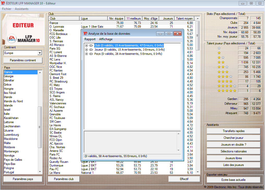The height and width of the screenshot is (190, 265).
Task: Select Pays-Bas in the Pays list
Action: click(20, 164)
